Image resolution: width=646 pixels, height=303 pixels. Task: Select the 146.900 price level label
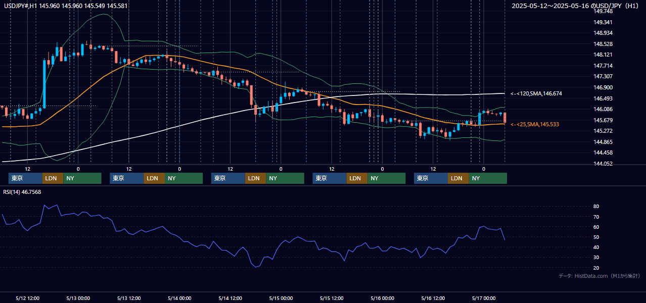603,87
